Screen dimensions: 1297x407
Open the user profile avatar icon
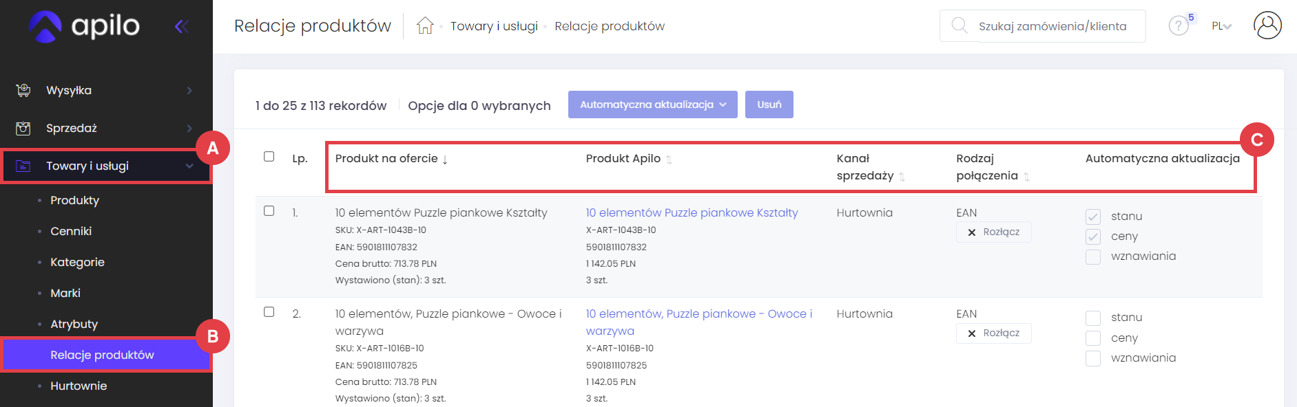coord(1267,26)
